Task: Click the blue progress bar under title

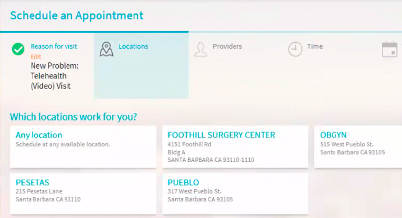Action: [95, 32]
